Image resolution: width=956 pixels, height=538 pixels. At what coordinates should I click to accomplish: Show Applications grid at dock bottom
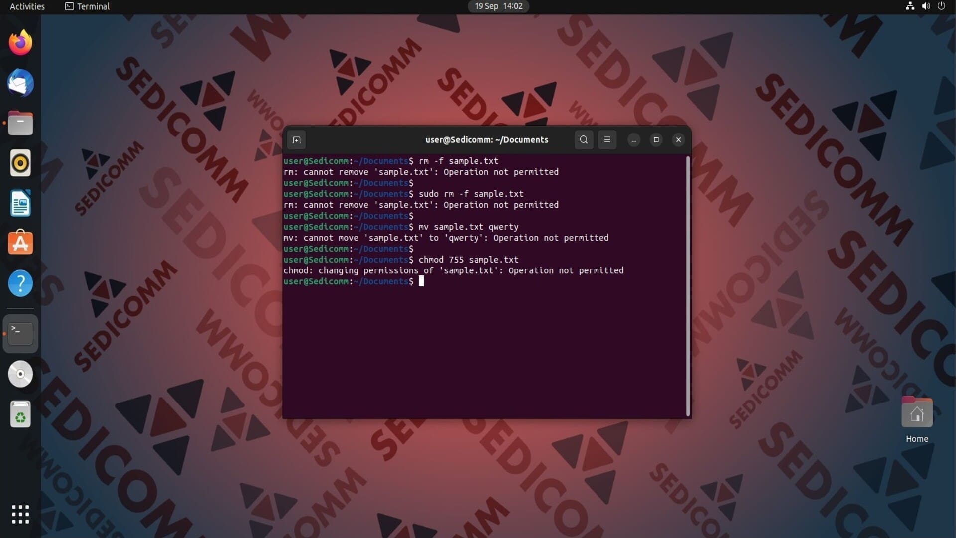pos(20,514)
